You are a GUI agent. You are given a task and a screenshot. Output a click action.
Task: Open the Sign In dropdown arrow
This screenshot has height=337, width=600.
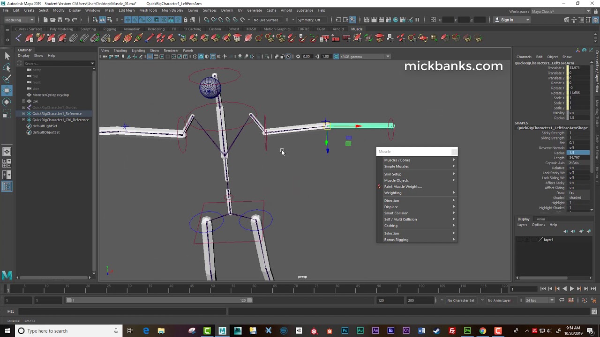coord(527,20)
